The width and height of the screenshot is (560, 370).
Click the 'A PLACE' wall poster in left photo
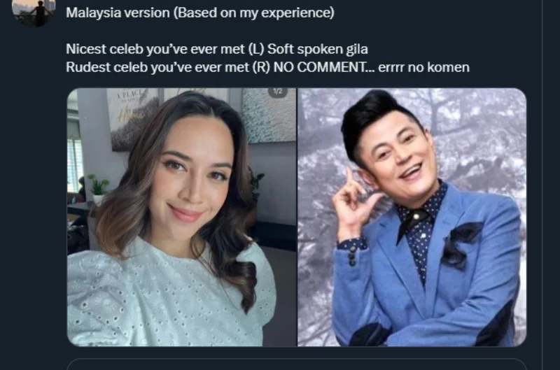point(133,118)
